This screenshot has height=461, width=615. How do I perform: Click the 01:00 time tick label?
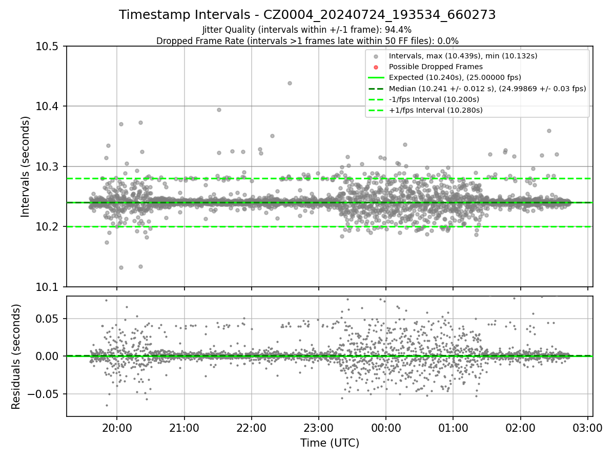tap(453, 428)
